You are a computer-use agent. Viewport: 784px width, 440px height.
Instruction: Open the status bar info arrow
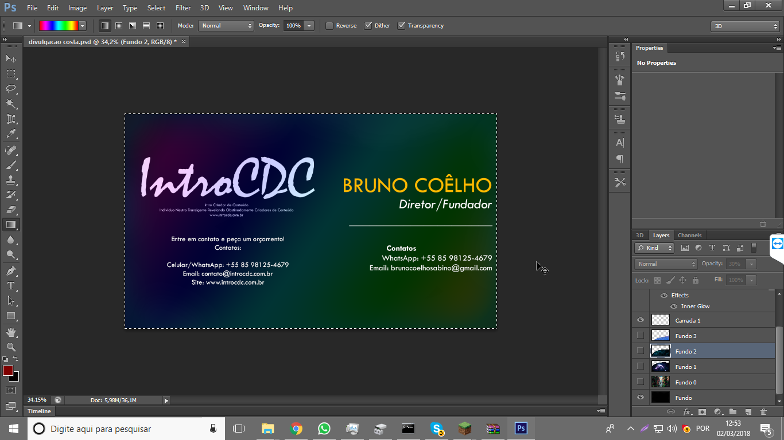tap(166, 400)
